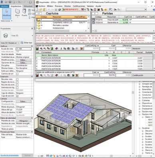Click Editar button for Opciones de visualización
The width and height of the screenshot is (155, 158).
point(24,63)
